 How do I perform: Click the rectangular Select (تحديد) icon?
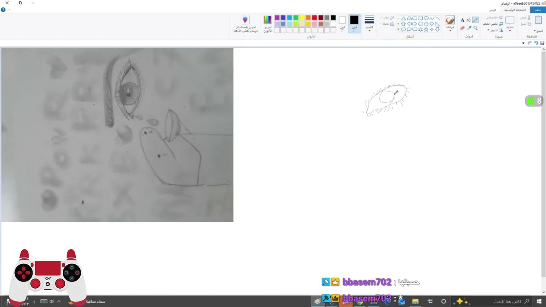[x=510, y=20]
